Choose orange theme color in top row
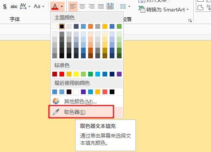This screenshot has height=152, width=211. 90,26
